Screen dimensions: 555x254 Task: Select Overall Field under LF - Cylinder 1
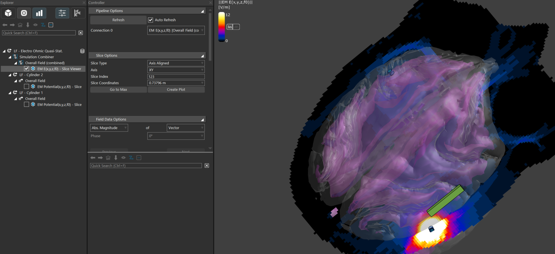point(35,99)
